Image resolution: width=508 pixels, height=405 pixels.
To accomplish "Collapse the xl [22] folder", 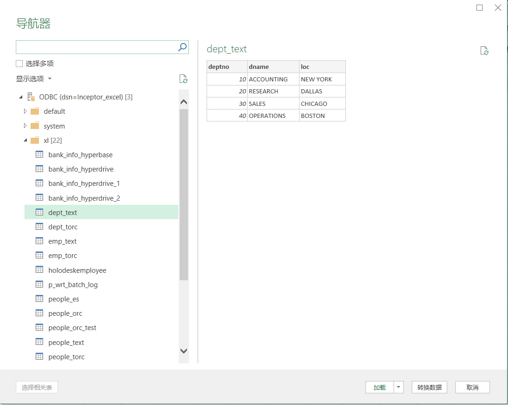I will click(x=25, y=141).
